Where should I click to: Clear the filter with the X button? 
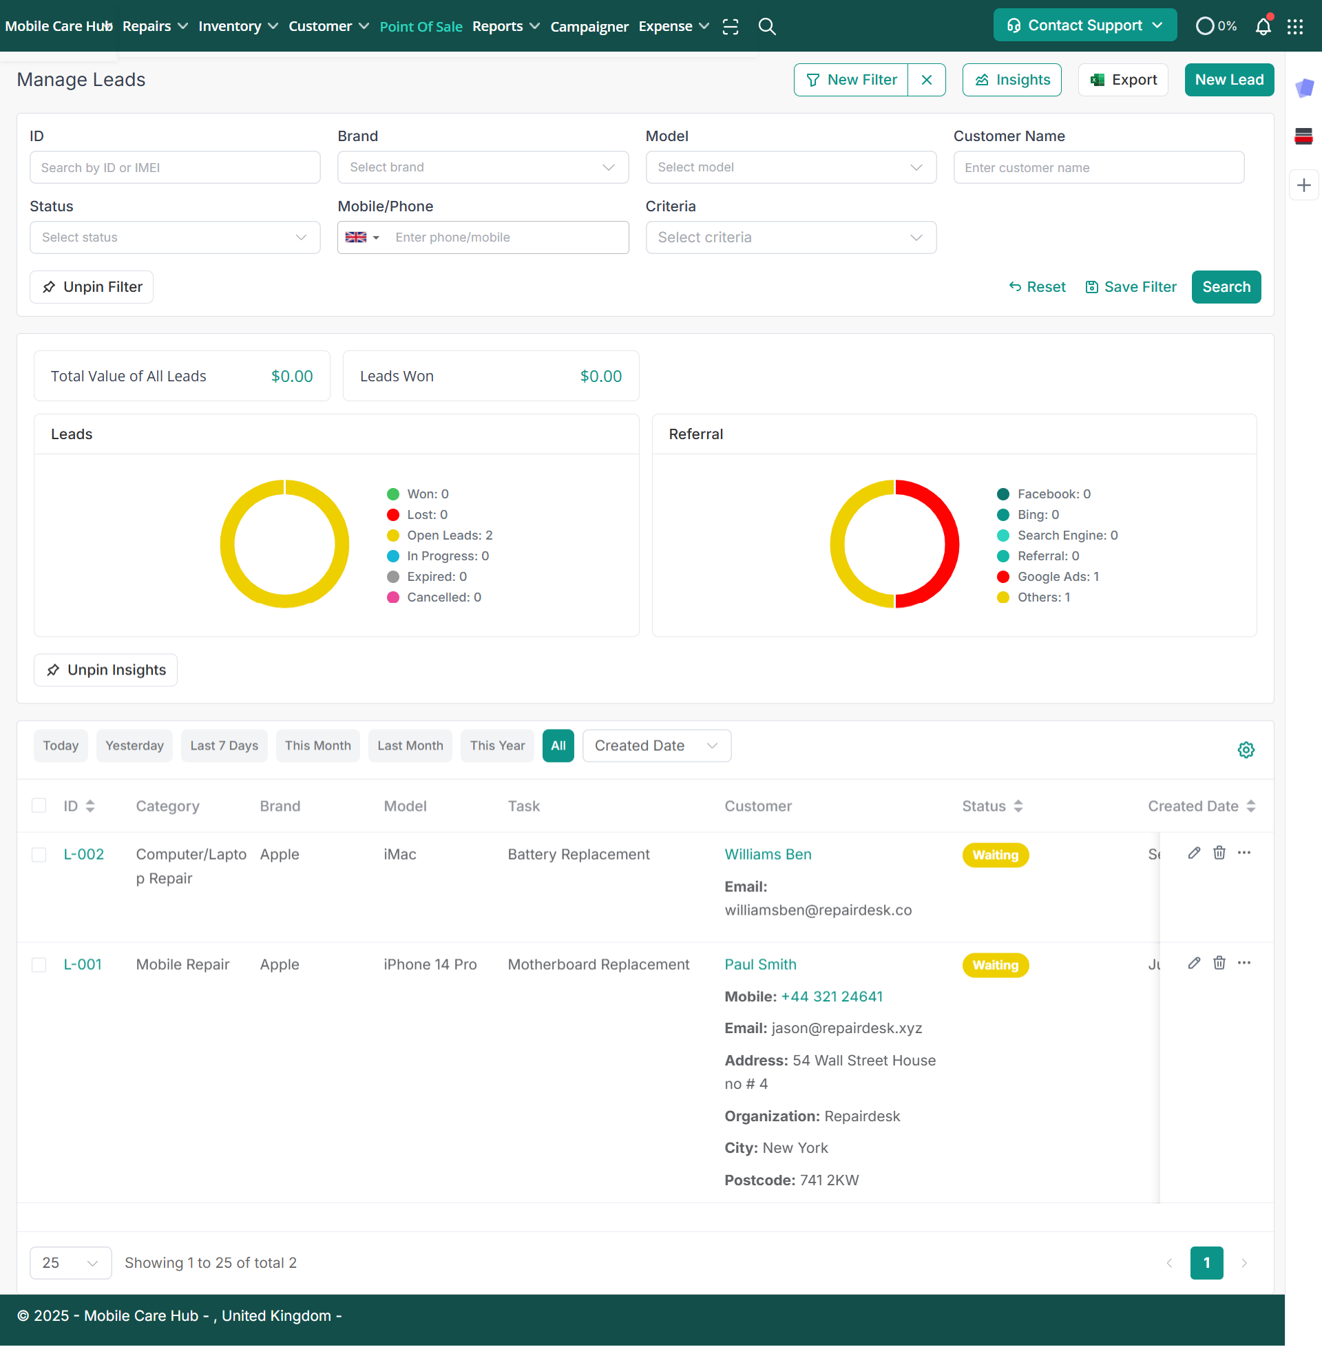[x=926, y=80]
